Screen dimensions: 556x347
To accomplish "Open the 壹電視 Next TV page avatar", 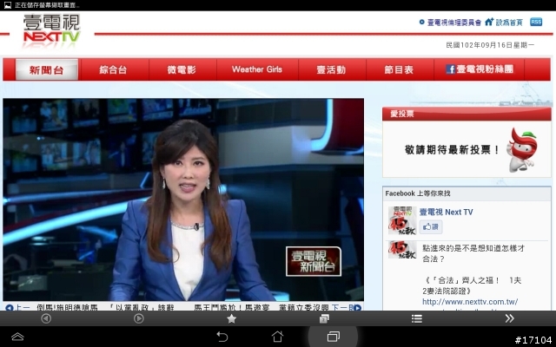I will 402,220.
